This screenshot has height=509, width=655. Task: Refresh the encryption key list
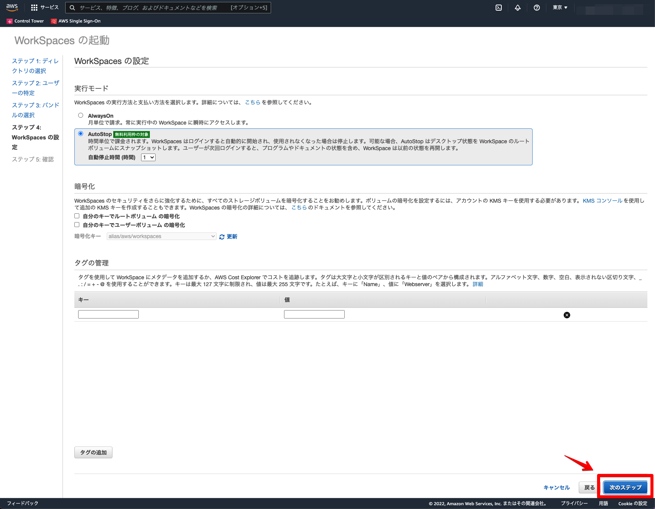click(x=228, y=236)
